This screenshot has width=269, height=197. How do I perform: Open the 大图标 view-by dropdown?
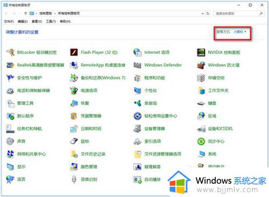tap(240, 32)
